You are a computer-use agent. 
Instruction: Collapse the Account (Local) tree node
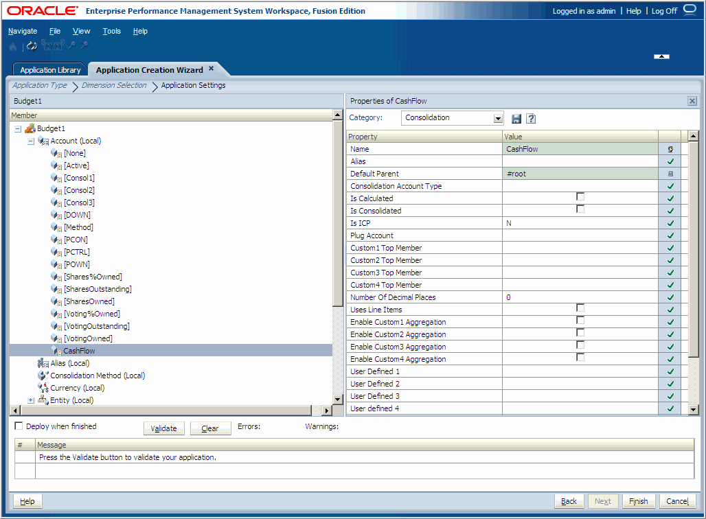tap(29, 140)
